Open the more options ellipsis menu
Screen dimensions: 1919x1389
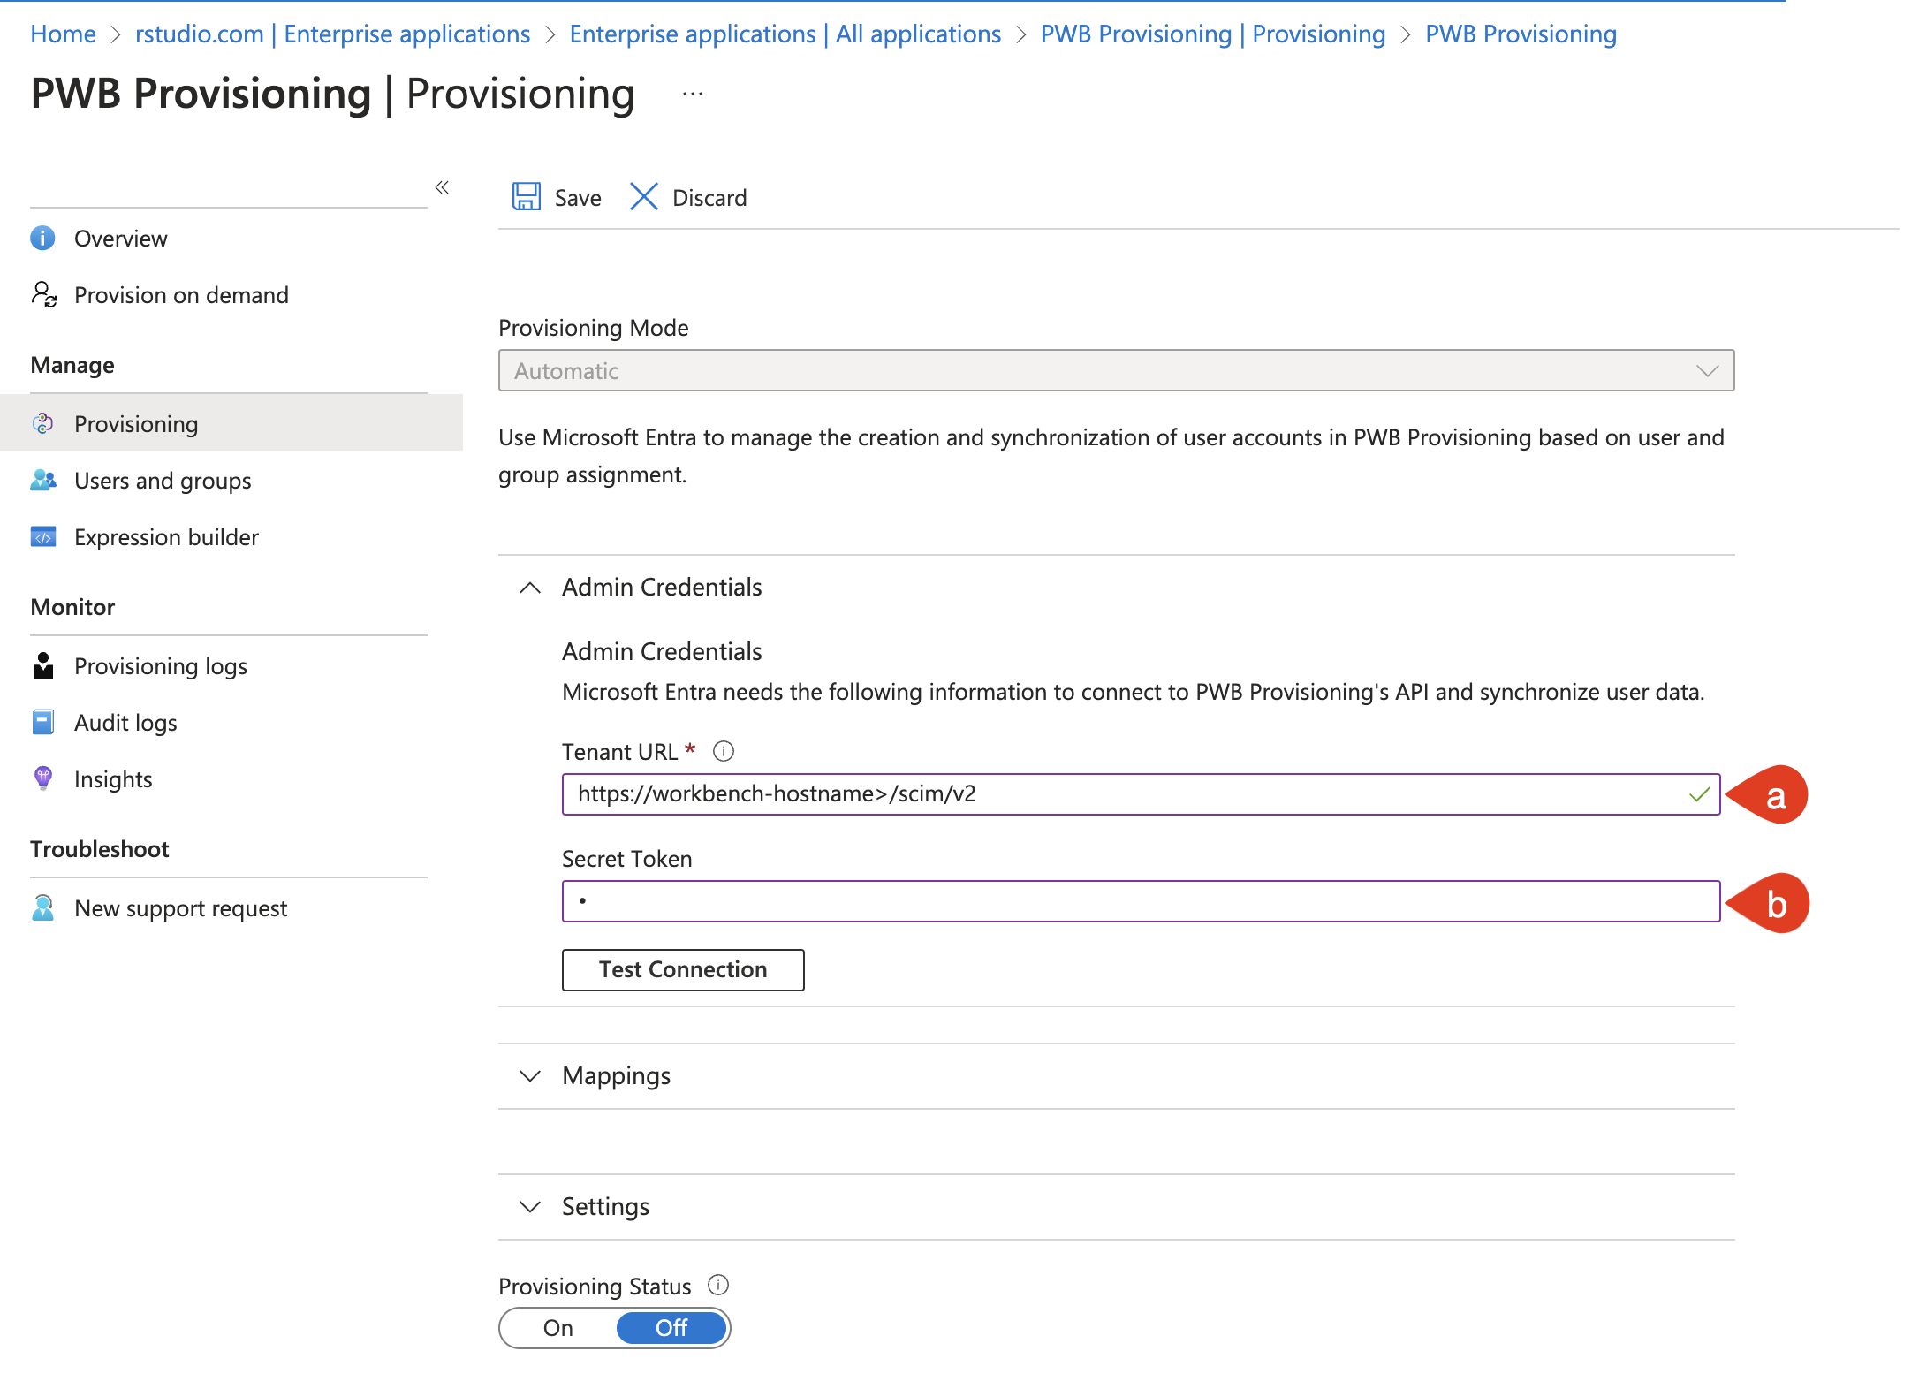click(693, 94)
